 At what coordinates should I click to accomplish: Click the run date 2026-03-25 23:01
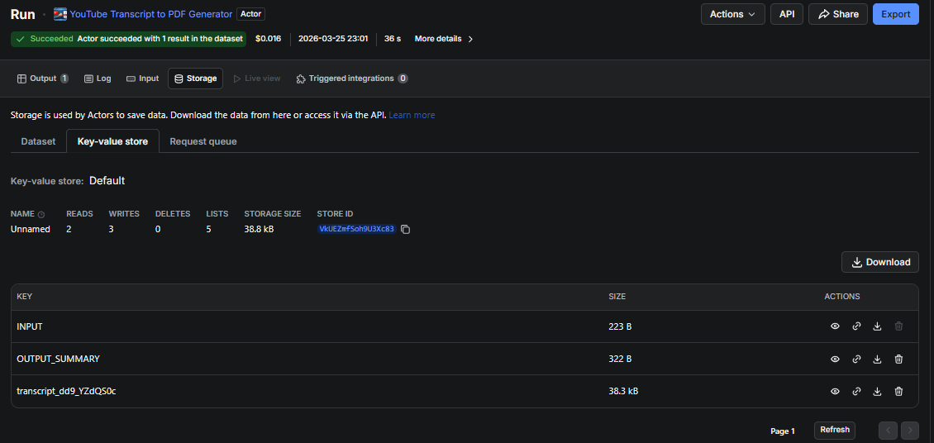[x=333, y=39]
